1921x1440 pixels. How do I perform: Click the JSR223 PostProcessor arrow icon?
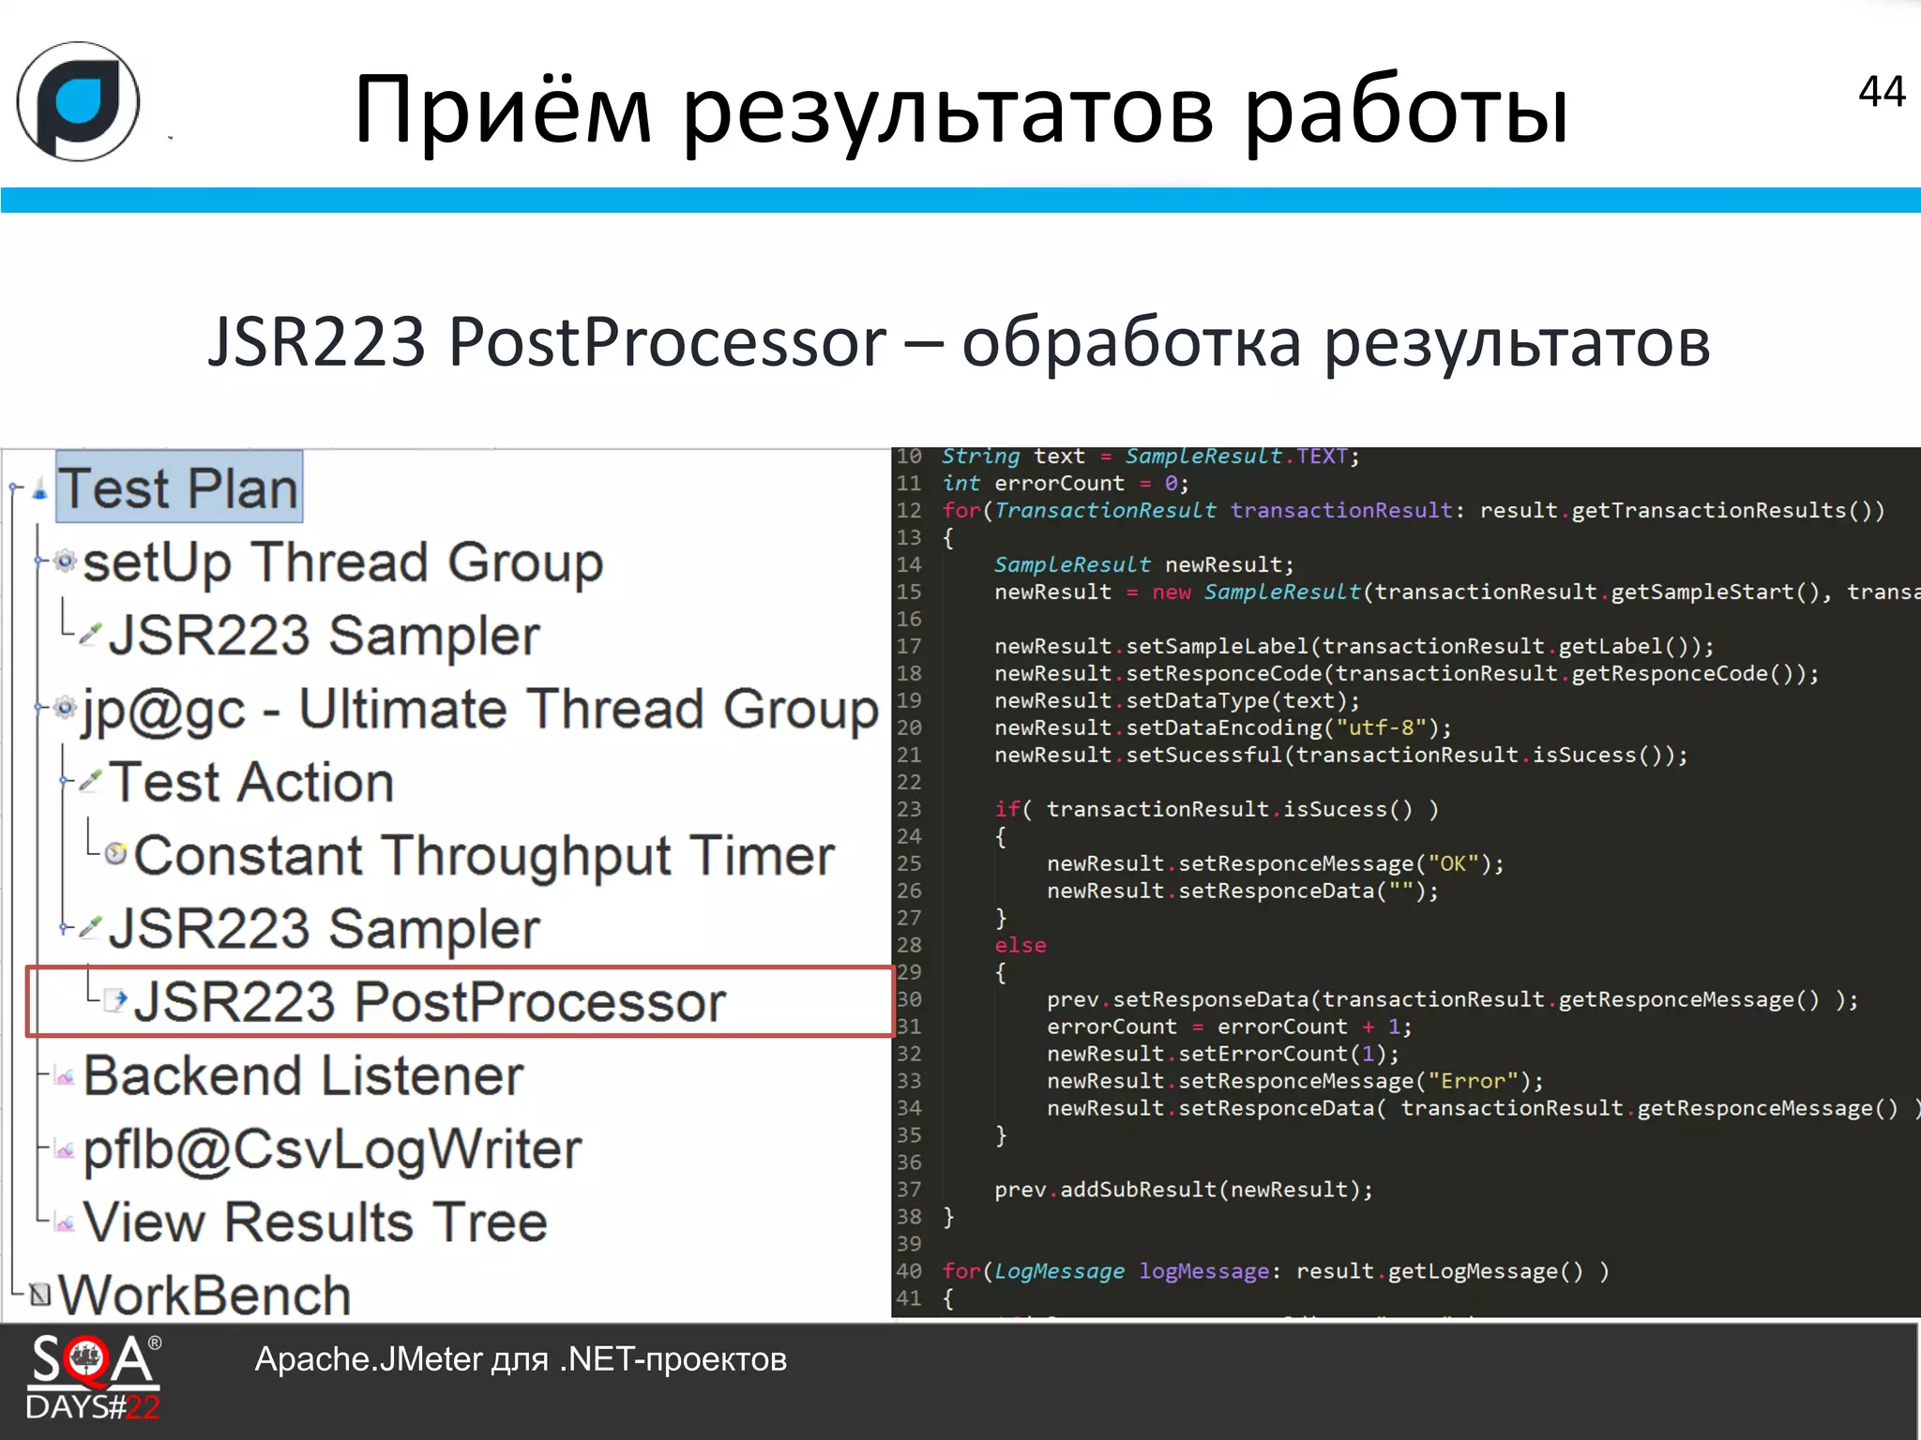116,1001
